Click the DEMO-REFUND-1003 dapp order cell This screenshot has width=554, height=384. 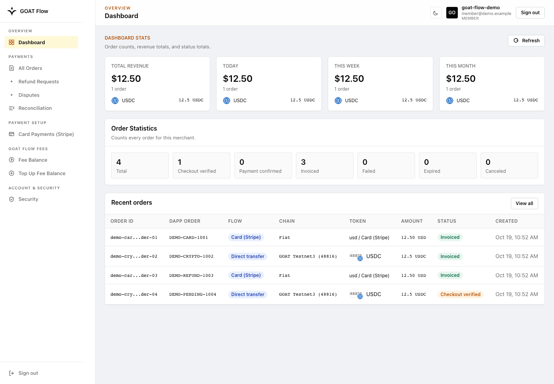[x=191, y=276]
